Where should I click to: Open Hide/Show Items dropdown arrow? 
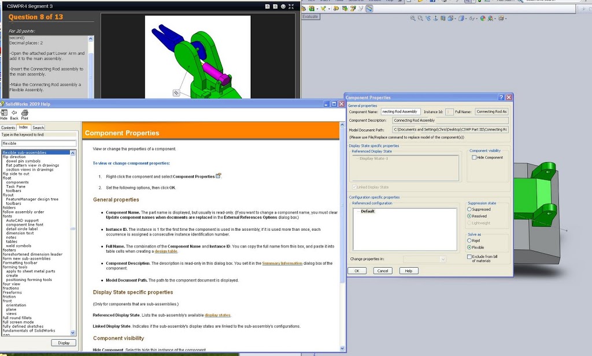pyautogui.click(x=477, y=19)
